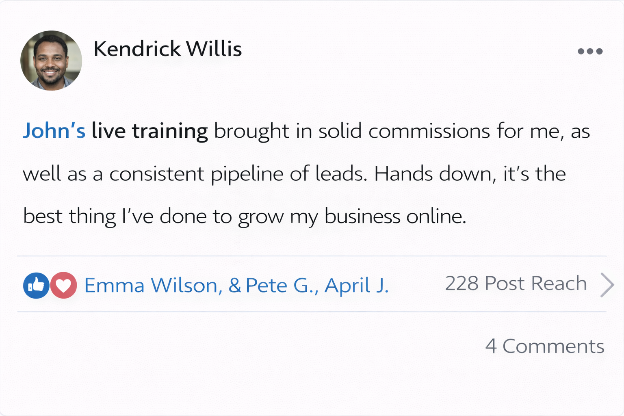Click the Kendrick Willis author name
Screen dimensions: 624x416
point(167,49)
